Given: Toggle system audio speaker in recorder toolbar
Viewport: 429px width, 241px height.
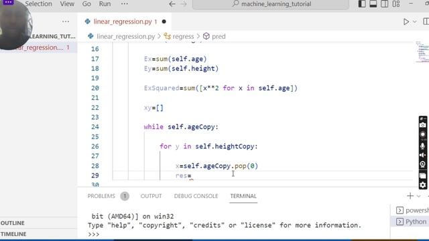Looking at the screenshot, I should pyautogui.click(x=423, y=155).
